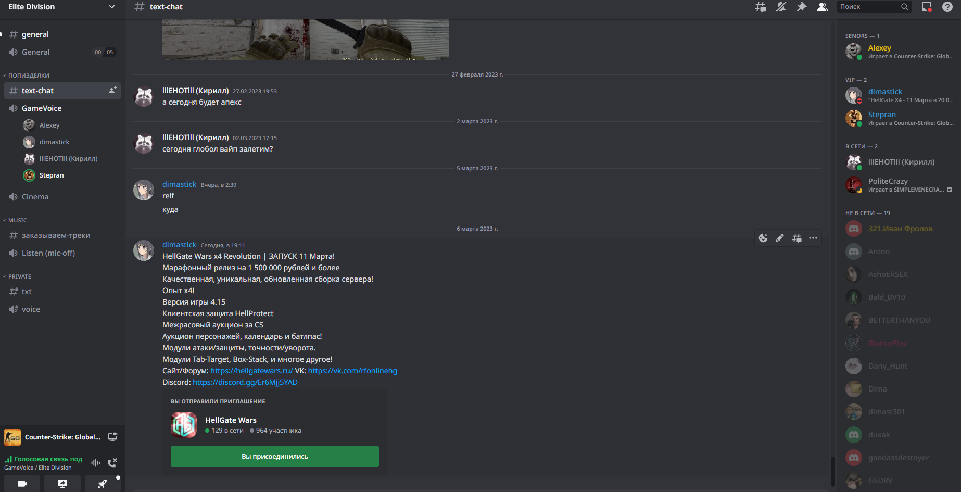Screen dimensions: 961x492
Task: Open offline member Dany_Hunt
Action: click(x=899, y=365)
